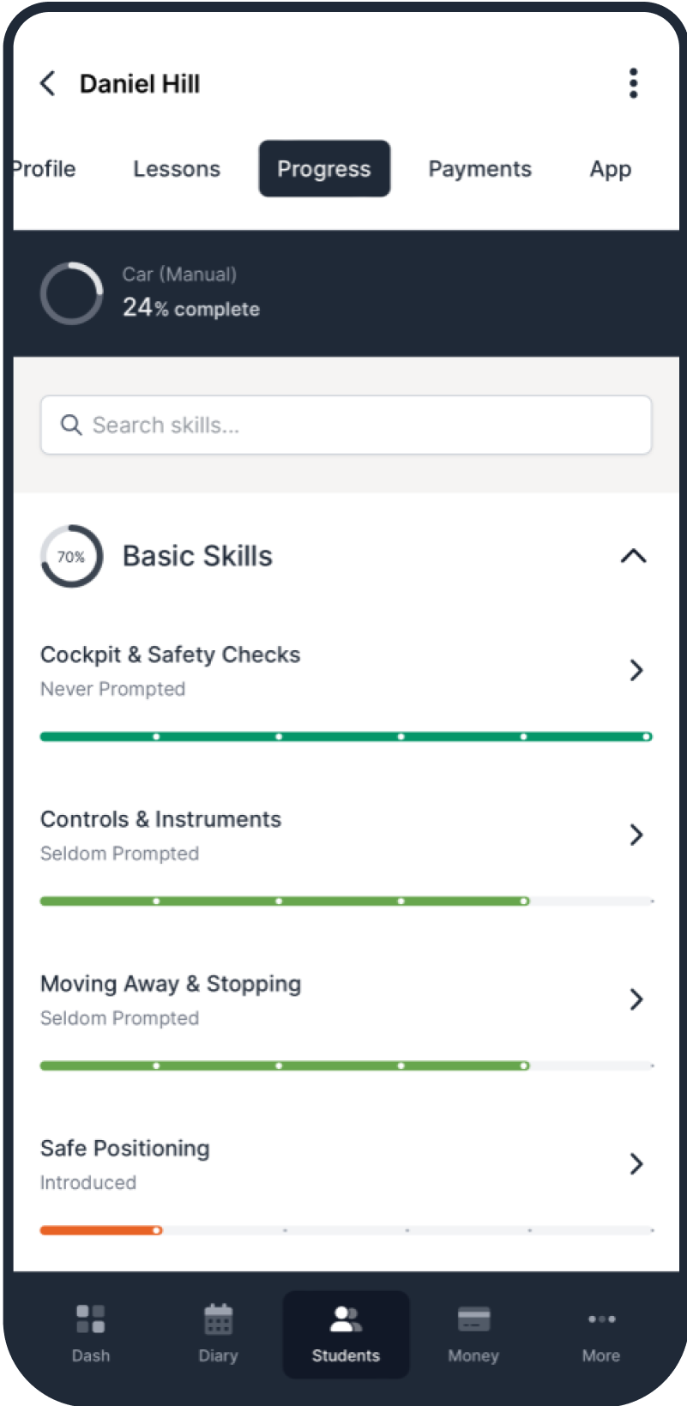Expand Cockpit & Safety Checks details chevron
This screenshot has width=687, height=1406.
[x=636, y=670]
